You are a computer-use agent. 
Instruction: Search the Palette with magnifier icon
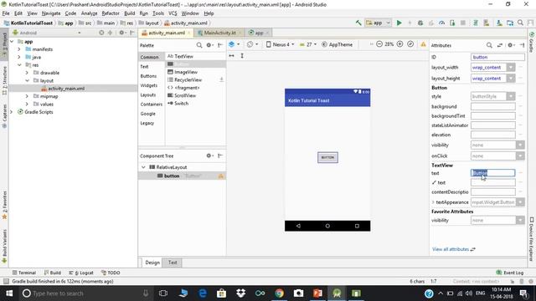click(199, 45)
